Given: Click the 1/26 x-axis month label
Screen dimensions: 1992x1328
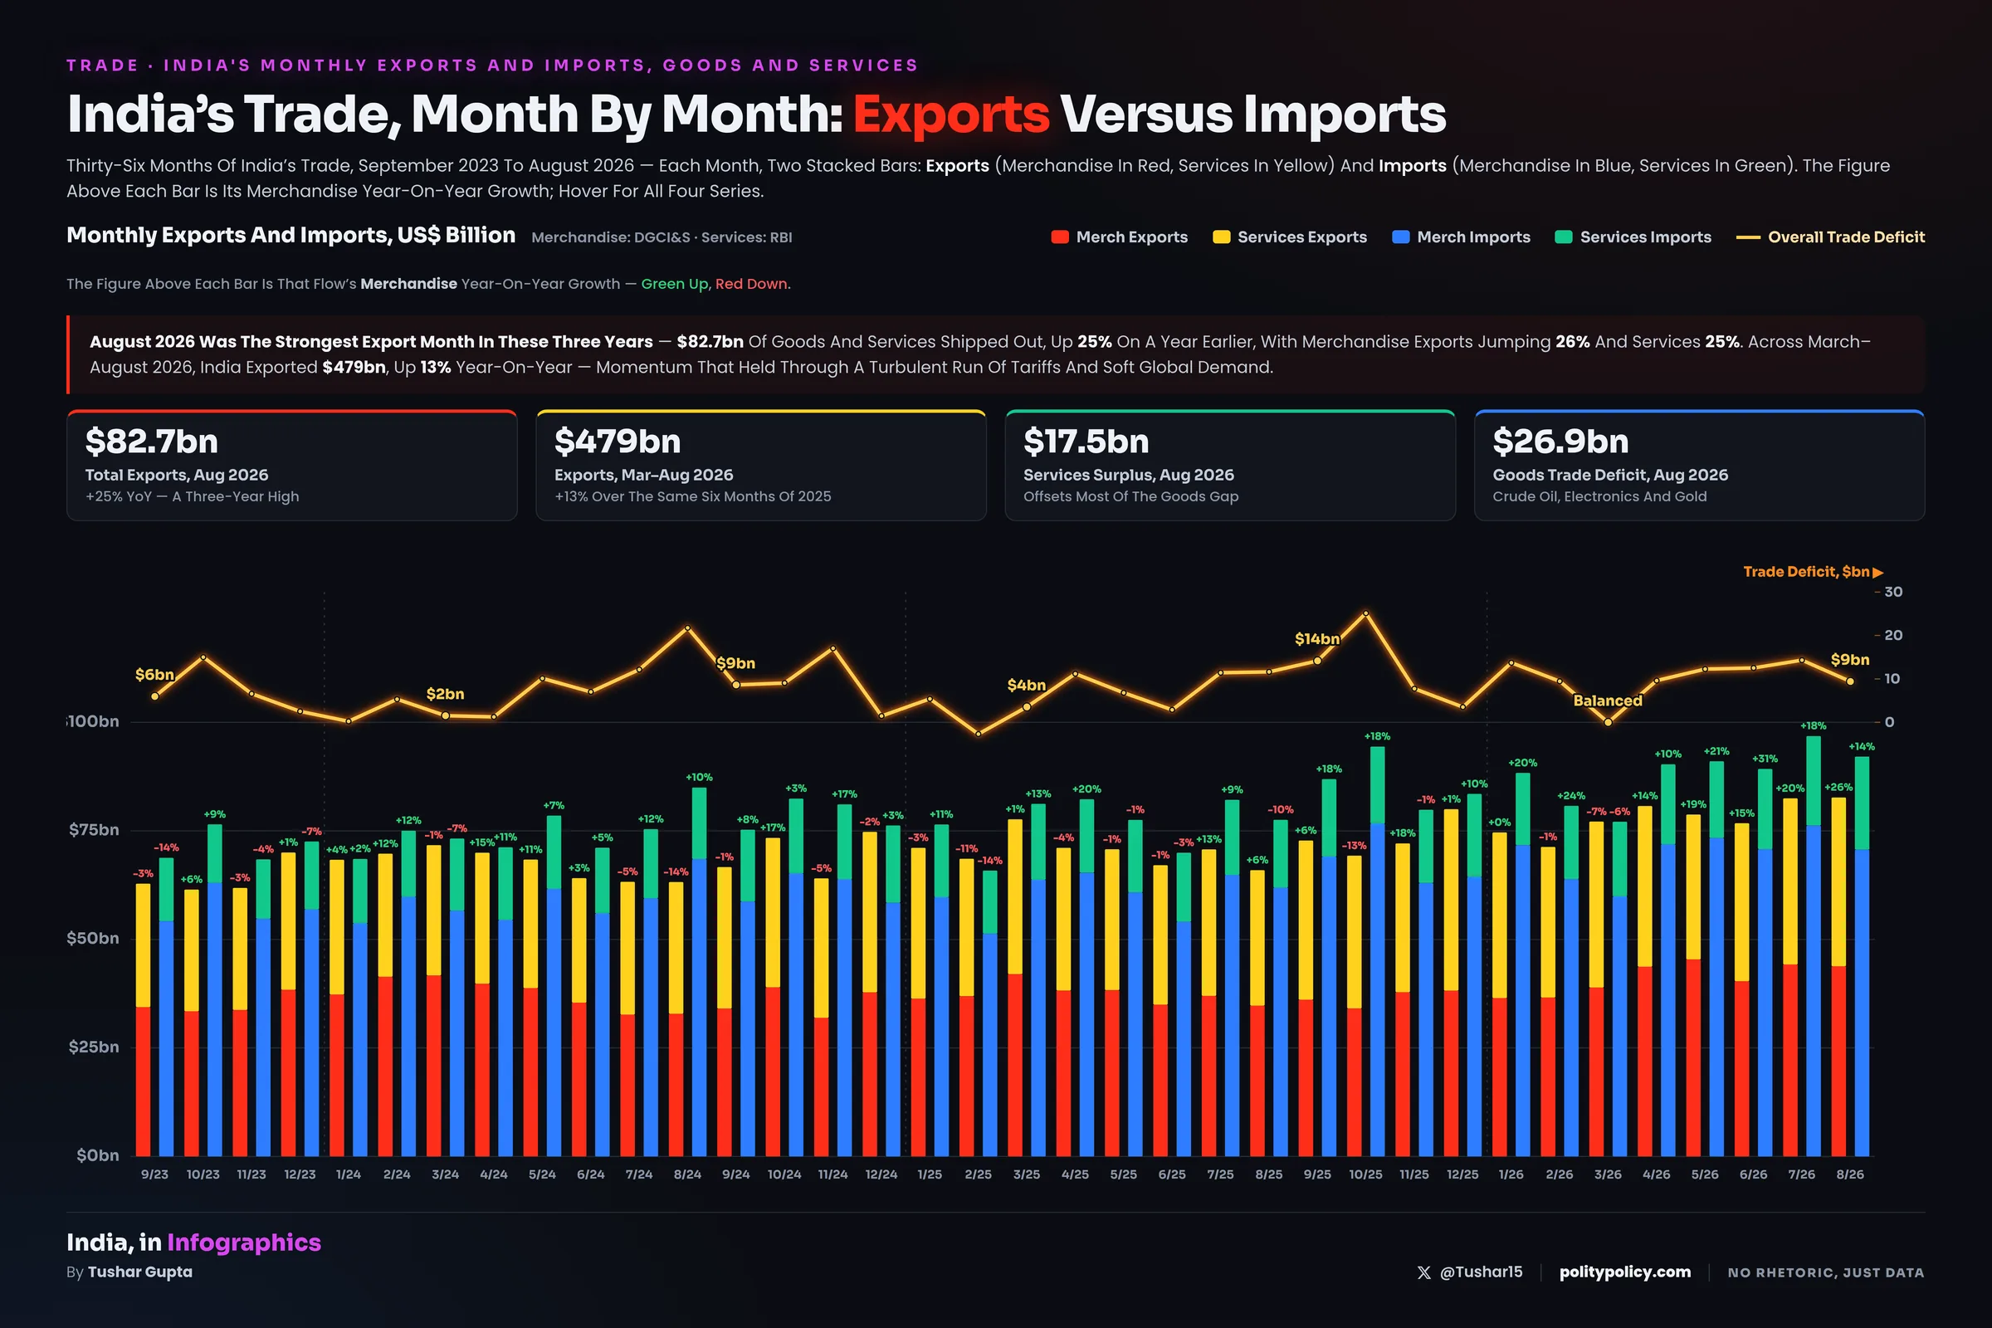Looking at the screenshot, I should 1511,1174.
